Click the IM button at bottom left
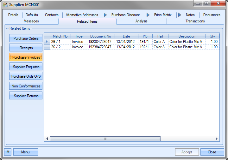Viewport: 228px width, 160px height. (x=8, y=152)
